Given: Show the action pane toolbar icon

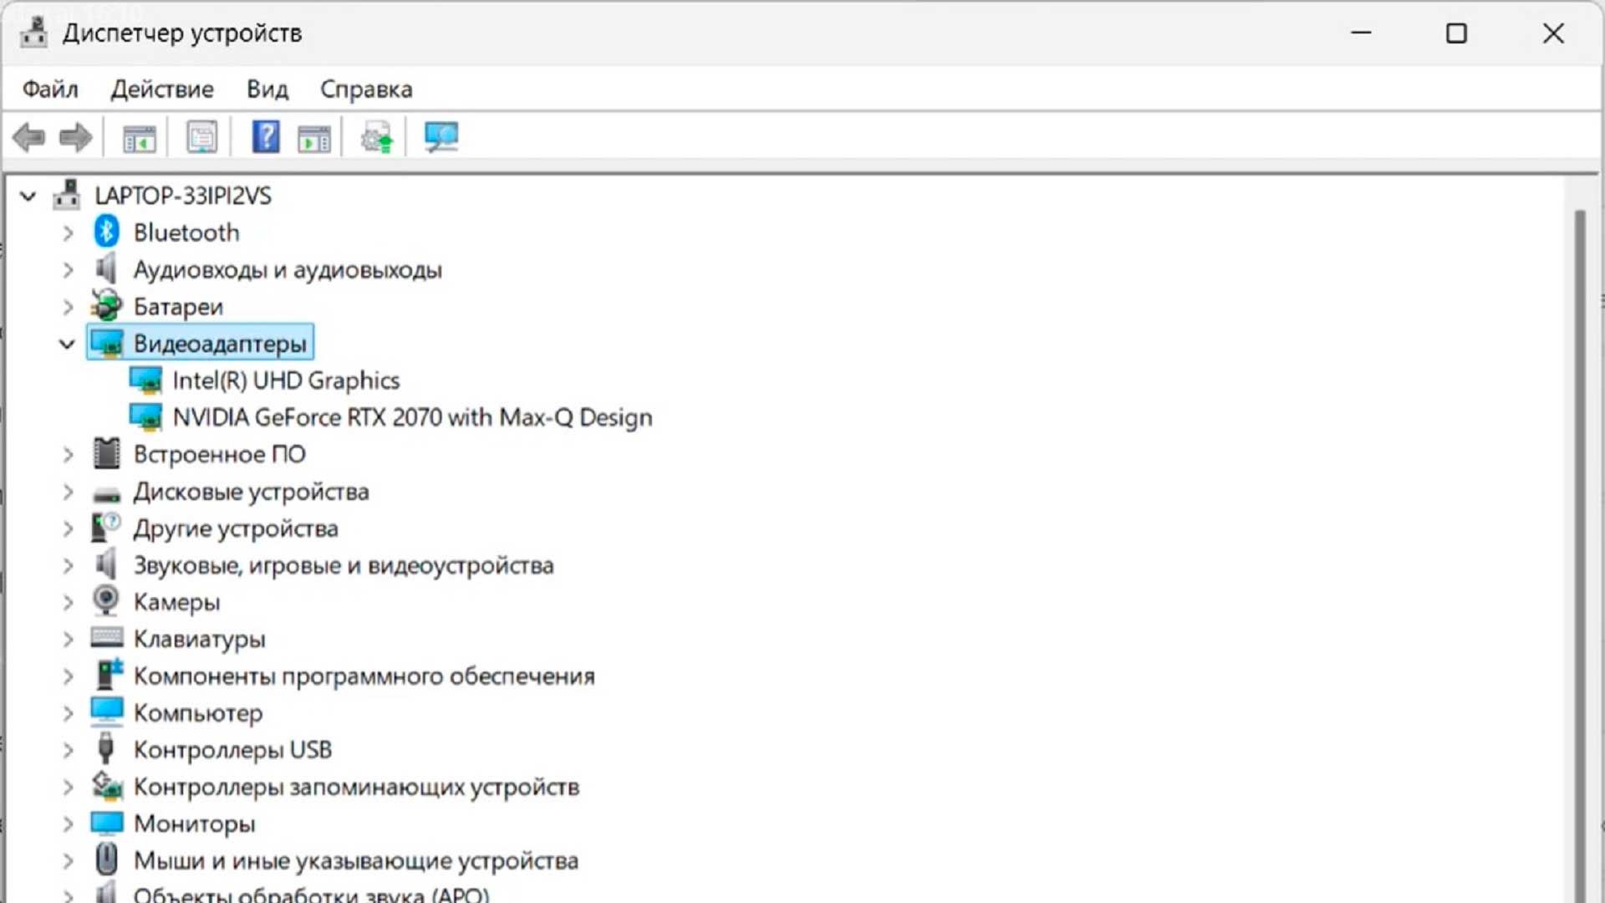Looking at the screenshot, I should [313, 136].
